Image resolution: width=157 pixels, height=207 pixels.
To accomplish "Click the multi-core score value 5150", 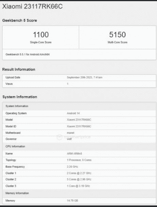I will [117, 35].
